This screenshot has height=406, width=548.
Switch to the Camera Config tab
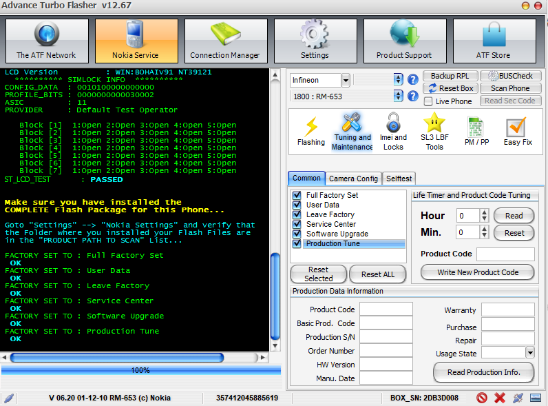[353, 179]
